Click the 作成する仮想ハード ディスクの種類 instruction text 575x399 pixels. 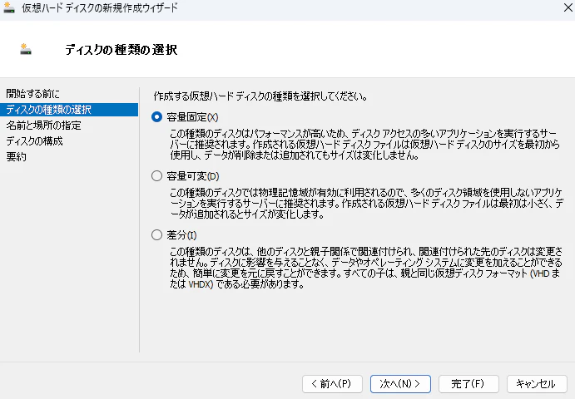coord(260,96)
